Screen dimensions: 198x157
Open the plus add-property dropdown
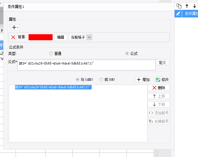click(x=15, y=27)
